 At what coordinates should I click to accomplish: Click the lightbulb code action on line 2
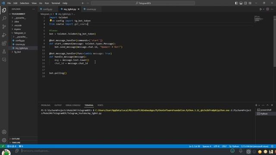click(x=51, y=21)
